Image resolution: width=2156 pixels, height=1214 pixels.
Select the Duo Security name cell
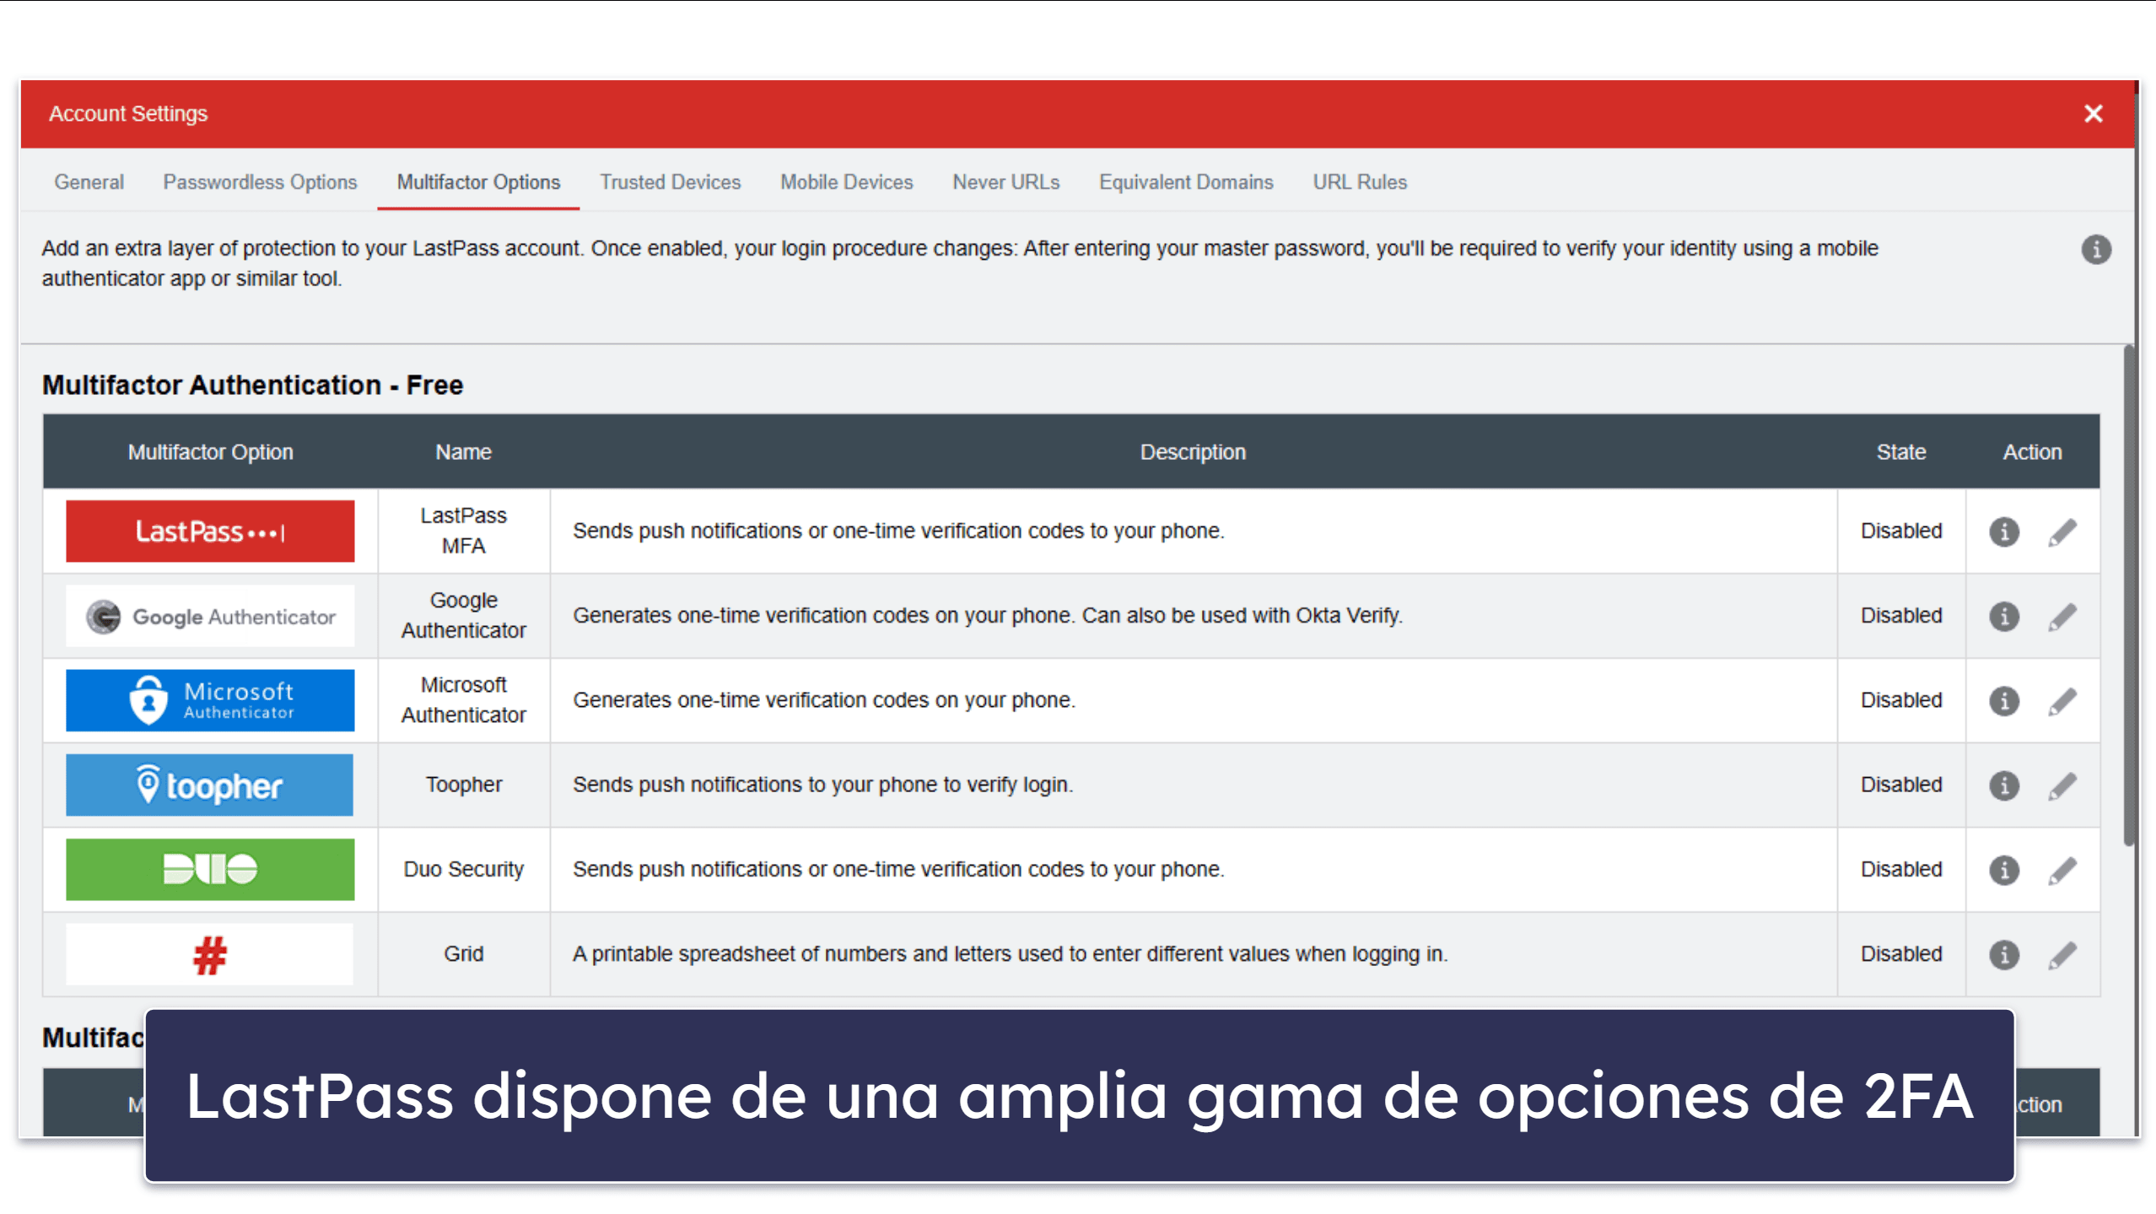click(x=463, y=869)
